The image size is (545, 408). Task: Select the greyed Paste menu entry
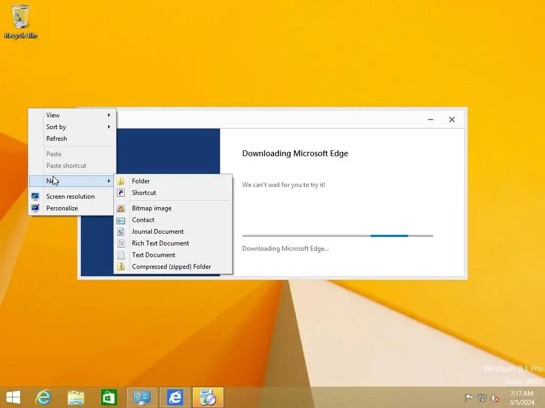pos(72,154)
